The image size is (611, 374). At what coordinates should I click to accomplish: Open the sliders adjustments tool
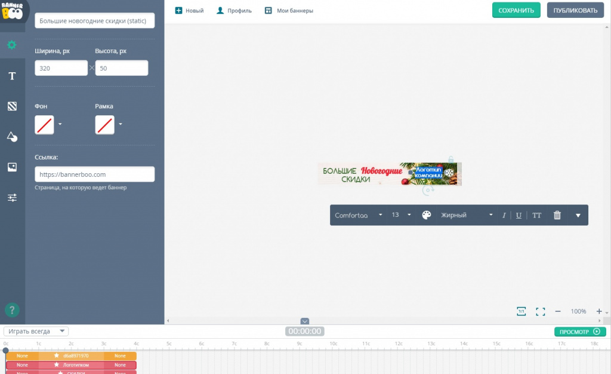coord(12,197)
